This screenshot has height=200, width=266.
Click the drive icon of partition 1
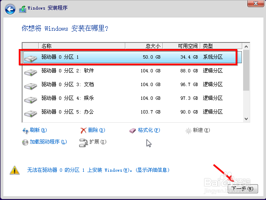click(x=30, y=59)
